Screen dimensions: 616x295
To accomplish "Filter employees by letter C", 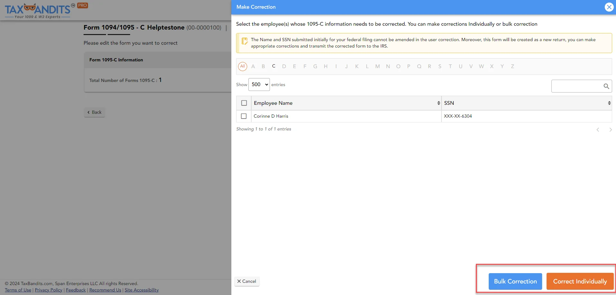I will (x=273, y=66).
